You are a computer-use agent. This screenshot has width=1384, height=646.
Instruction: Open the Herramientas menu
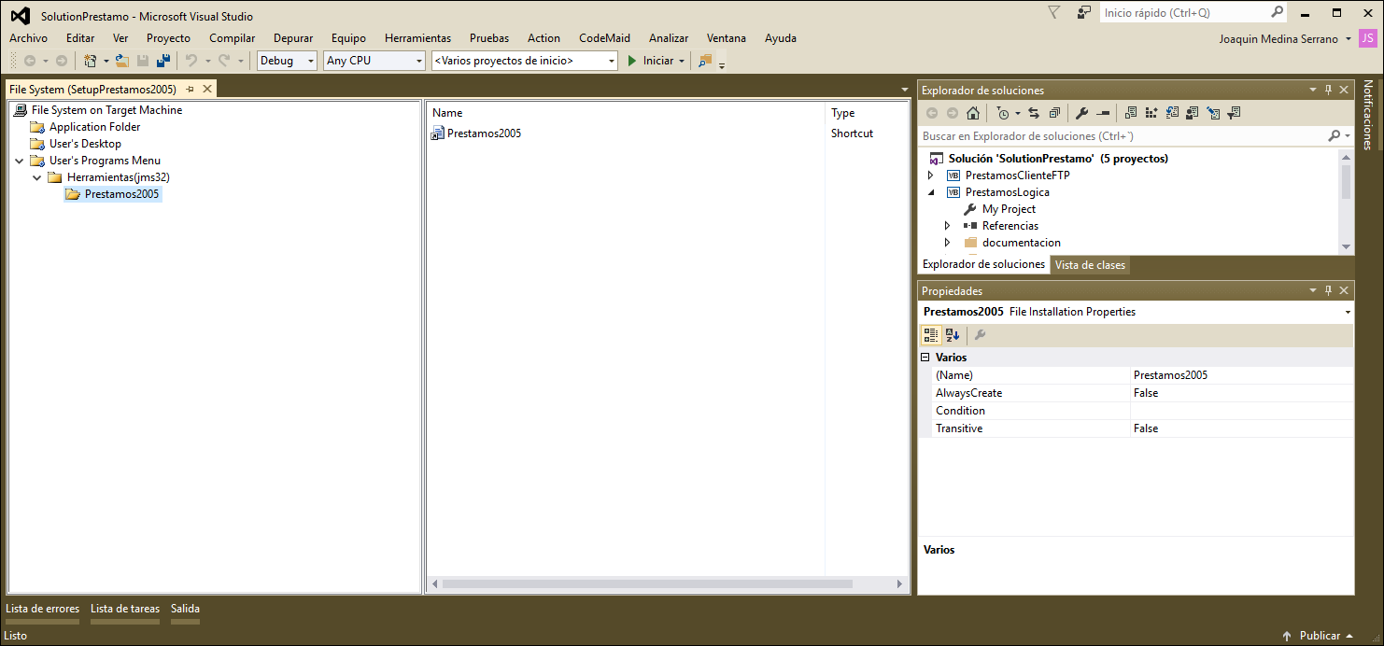[x=417, y=38]
